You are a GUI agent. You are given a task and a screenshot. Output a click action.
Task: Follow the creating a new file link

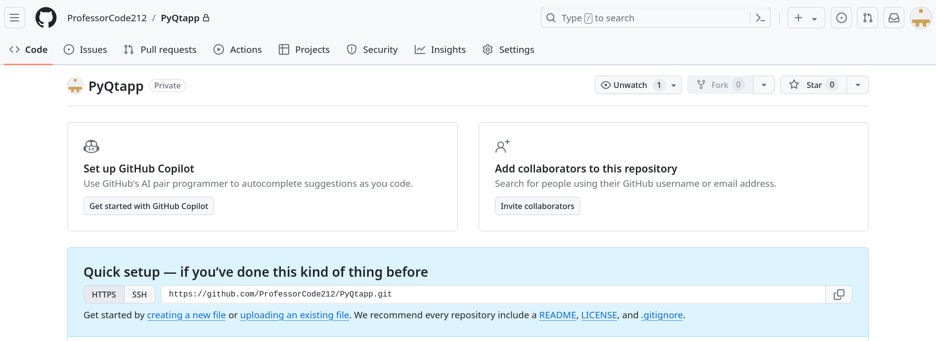click(186, 315)
